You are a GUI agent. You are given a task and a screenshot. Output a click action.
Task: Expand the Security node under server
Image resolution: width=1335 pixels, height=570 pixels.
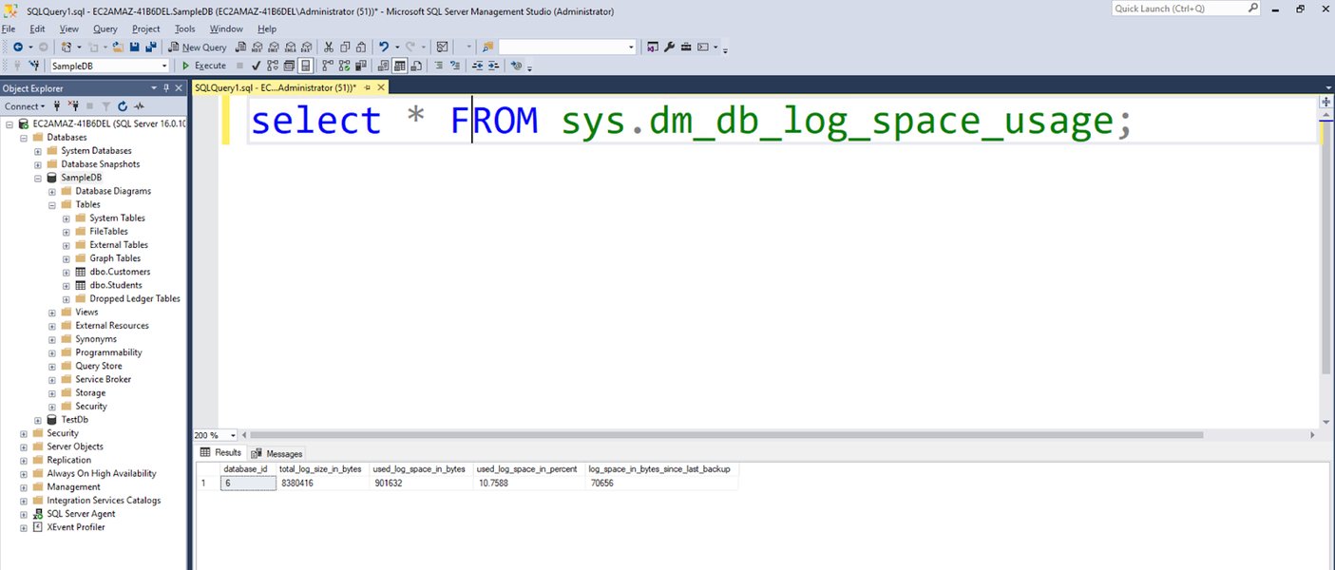click(24, 433)
